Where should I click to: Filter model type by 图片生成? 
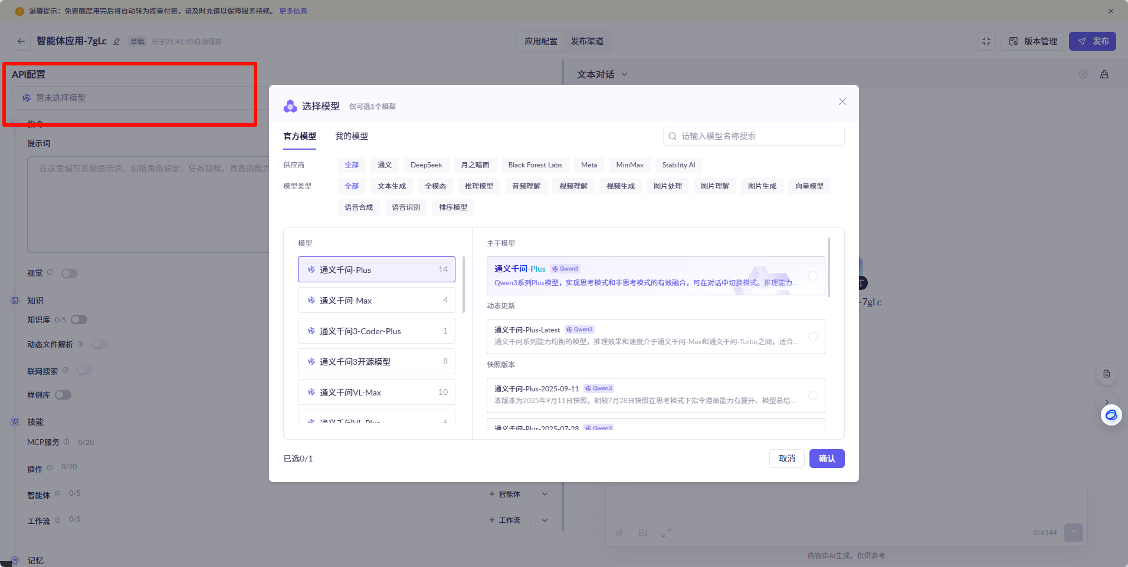point(762,186)
